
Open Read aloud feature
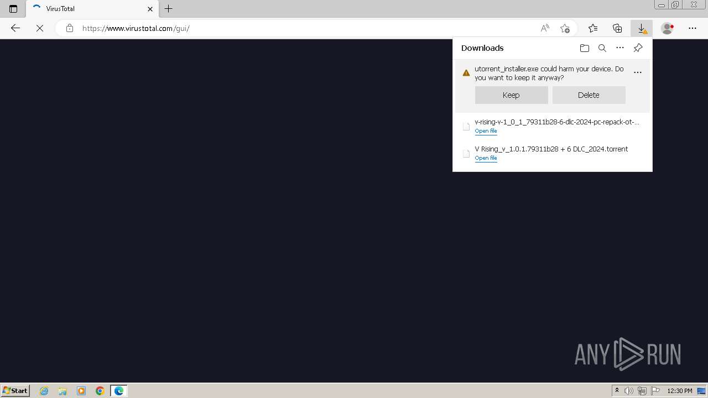[x=545, y=28]
